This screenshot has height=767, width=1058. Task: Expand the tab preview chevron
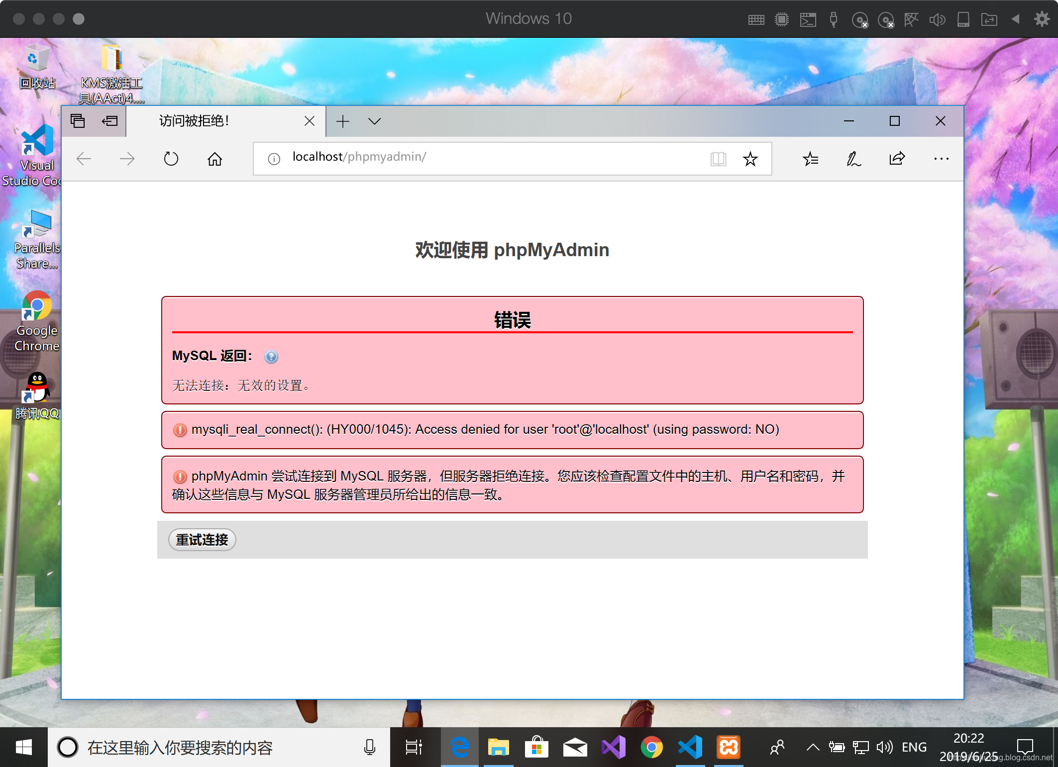tap(374, 121)
